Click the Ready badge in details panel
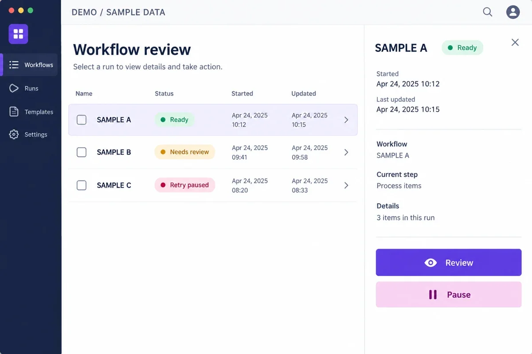 point(462,48)
